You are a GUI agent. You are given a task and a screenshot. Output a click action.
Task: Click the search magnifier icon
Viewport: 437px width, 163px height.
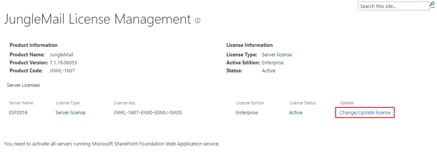(432, 5)
